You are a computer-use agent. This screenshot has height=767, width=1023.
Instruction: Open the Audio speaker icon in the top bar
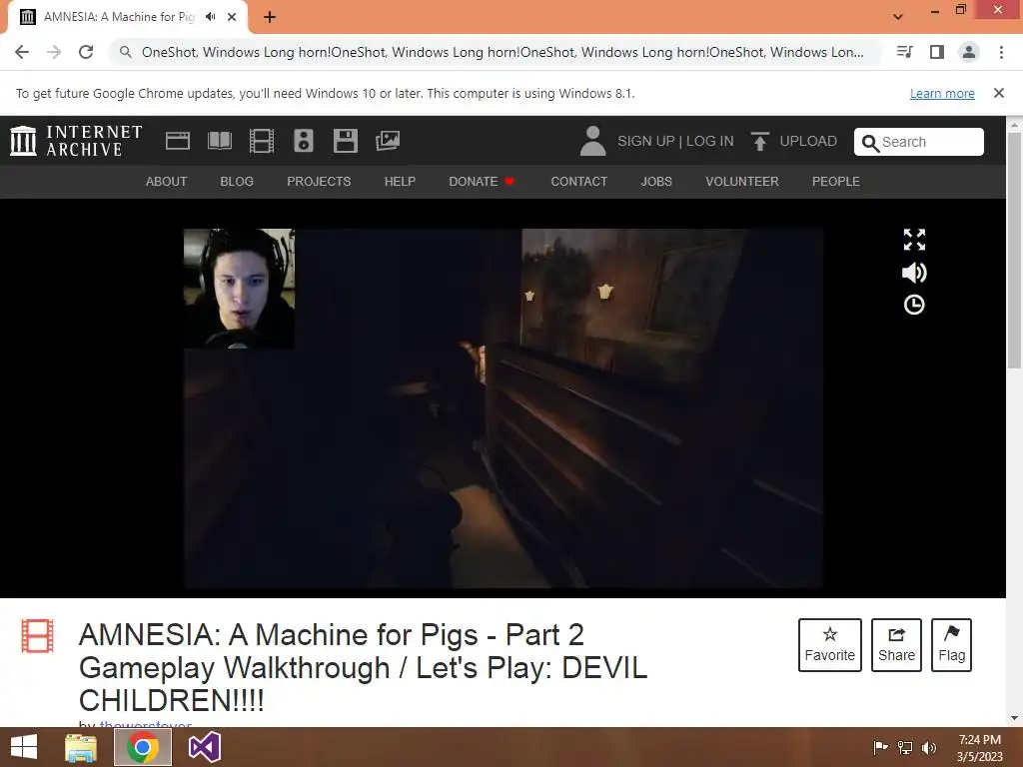(304, 141)
